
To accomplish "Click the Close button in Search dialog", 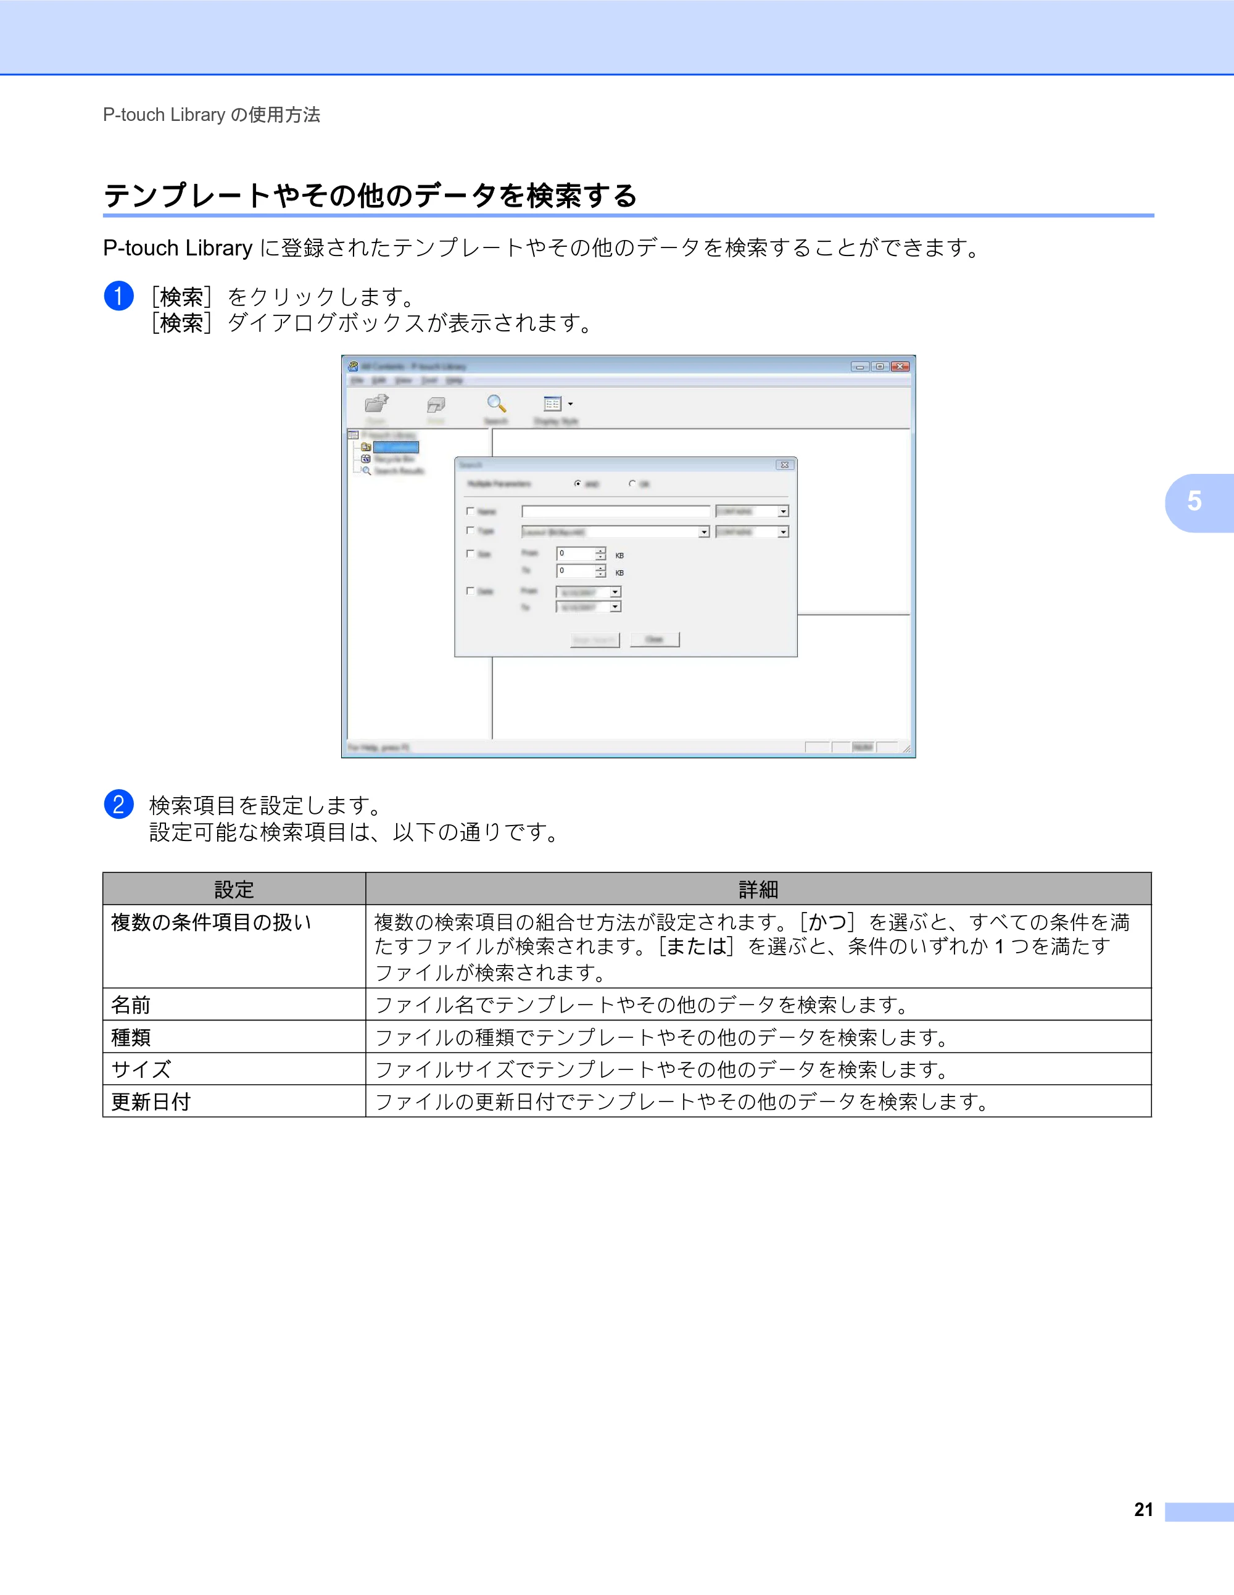I will tap(654, 640).
